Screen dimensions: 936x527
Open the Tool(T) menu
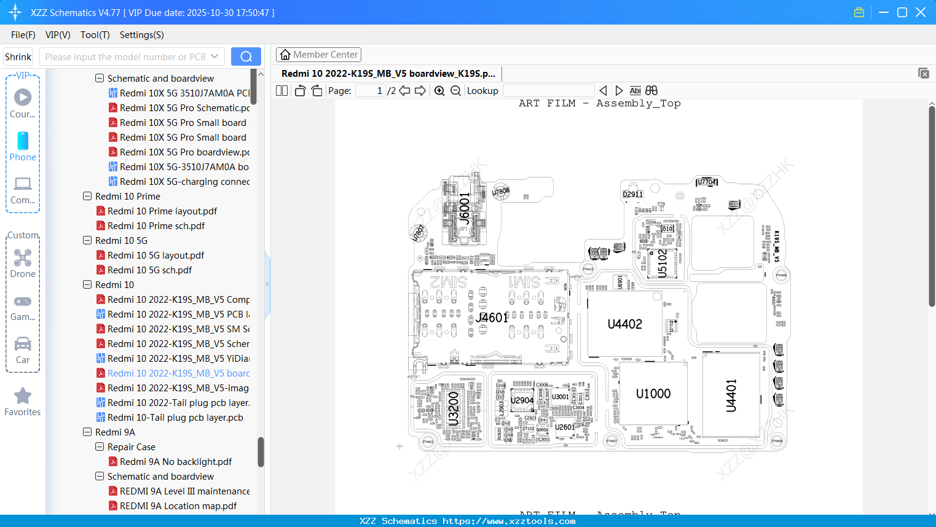[x=95, y=35]
